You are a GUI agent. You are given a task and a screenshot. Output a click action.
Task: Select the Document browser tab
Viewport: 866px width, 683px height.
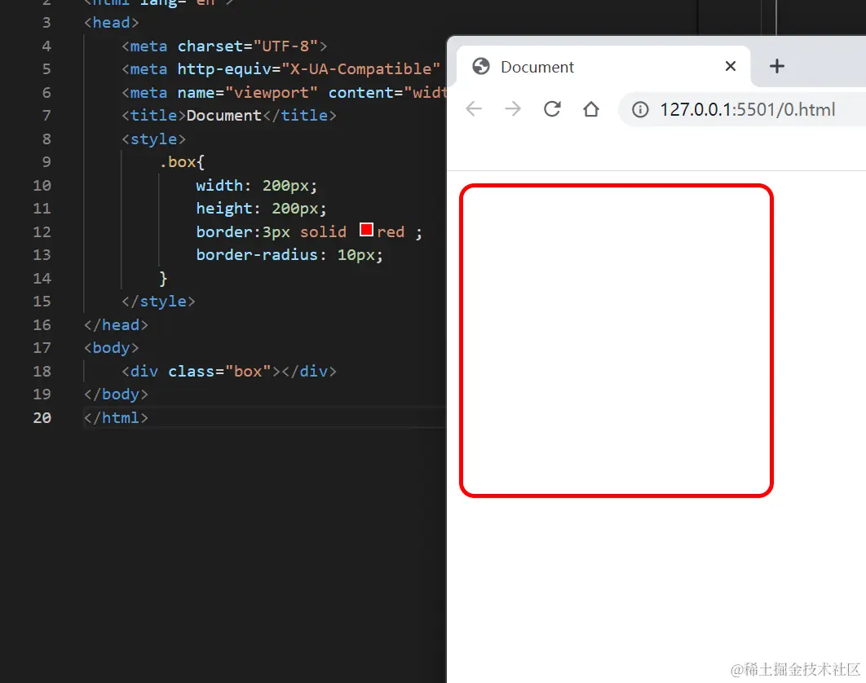click(x=603, y=66)
